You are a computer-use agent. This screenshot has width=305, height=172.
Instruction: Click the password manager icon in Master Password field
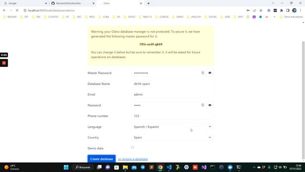[203, 73]
